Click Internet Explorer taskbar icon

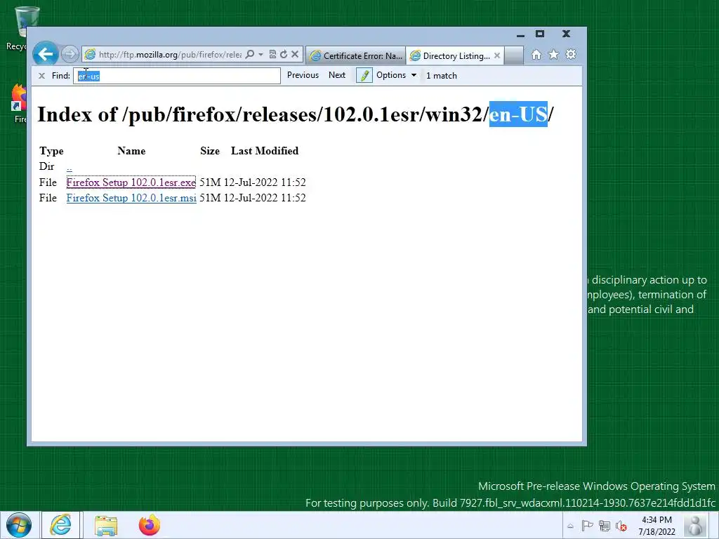[x=60, y=525]
